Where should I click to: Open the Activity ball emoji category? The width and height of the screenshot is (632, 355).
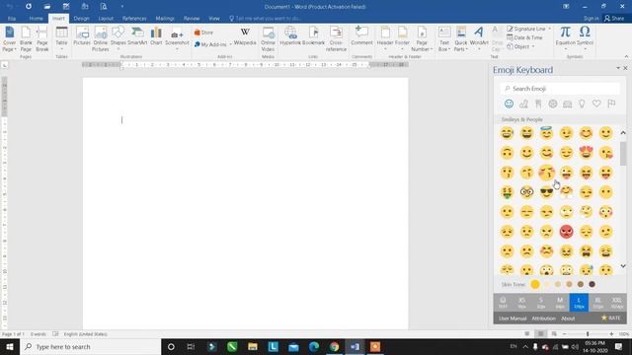pyautogui.click(x=553, y=104)
